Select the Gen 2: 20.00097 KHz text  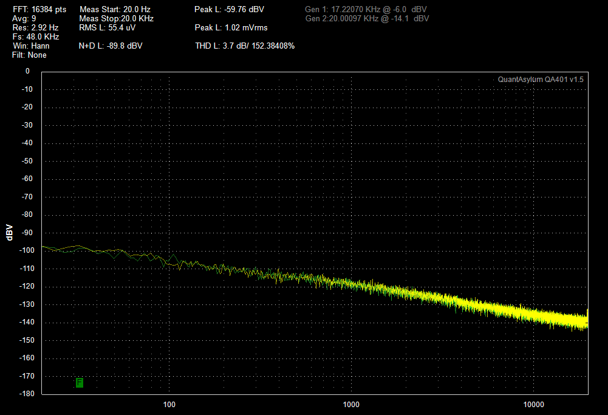pyautogui.click(x=341, y=19)
